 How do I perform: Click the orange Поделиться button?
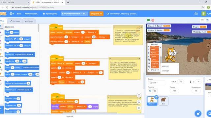[x=97, y=14]
